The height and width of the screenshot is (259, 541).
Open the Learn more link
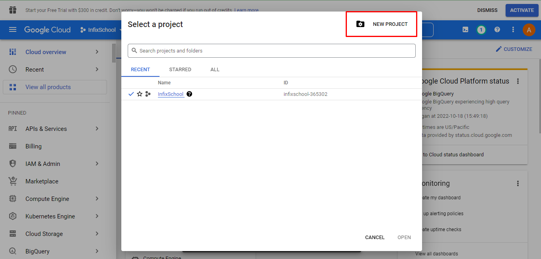(246, 10)
